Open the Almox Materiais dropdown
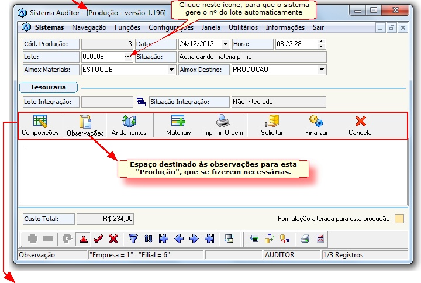The image size is (421, 283). tap(171, 70)
